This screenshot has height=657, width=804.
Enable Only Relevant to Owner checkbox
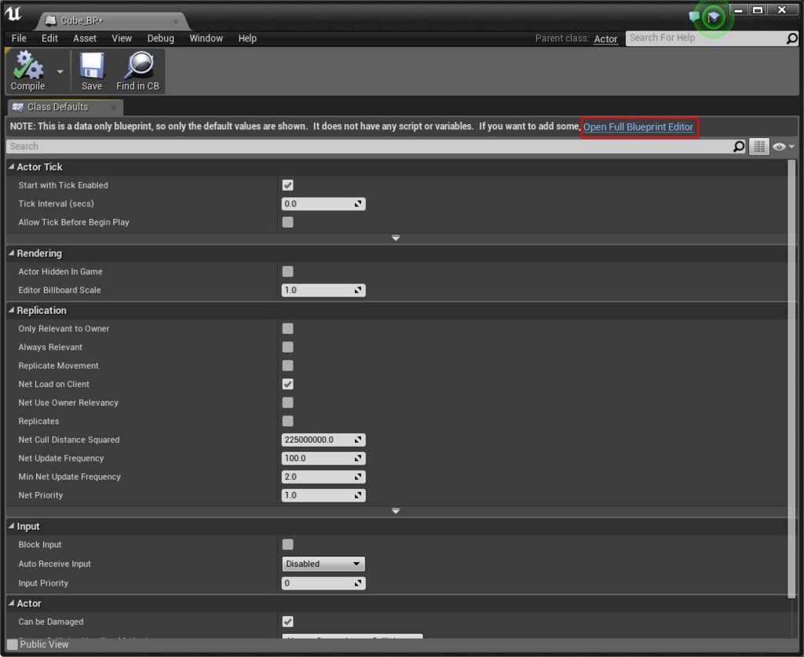pos(287,328)
